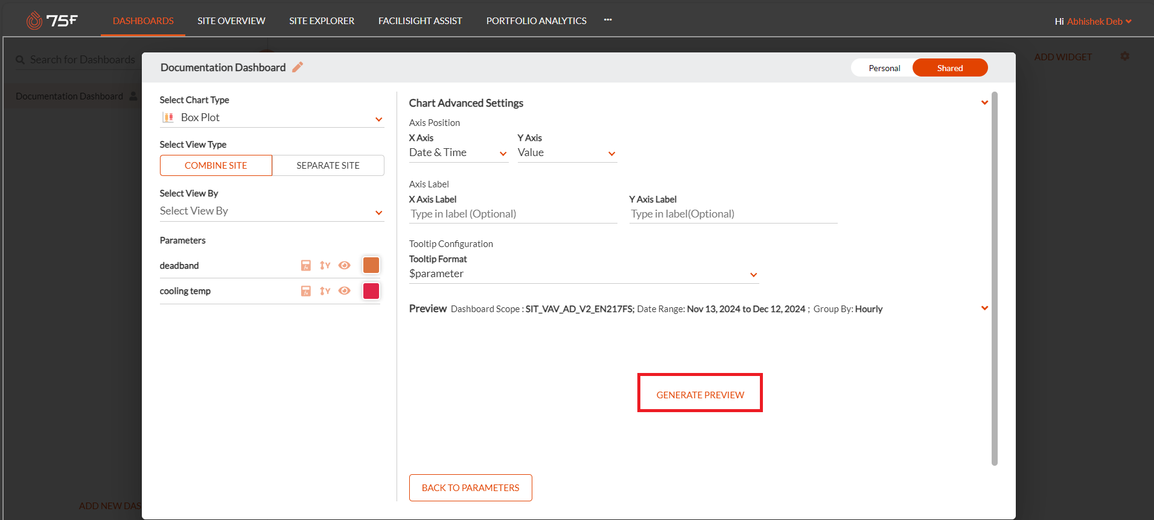Click the Y Axis Label input field

[733, 214]
